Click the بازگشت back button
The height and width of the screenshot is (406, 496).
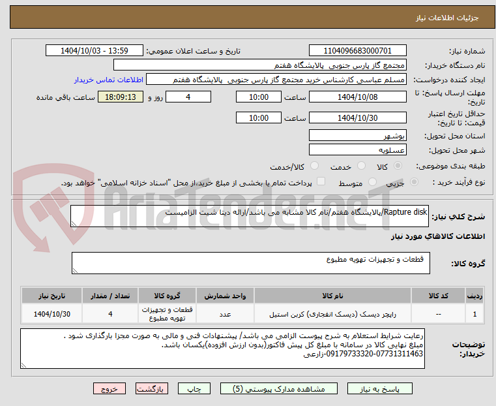coord(152,388)
